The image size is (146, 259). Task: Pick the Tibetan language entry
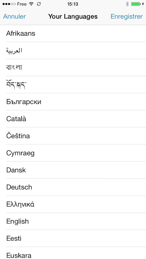point(73,85)
